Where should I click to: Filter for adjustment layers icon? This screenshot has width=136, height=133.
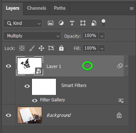61,23
